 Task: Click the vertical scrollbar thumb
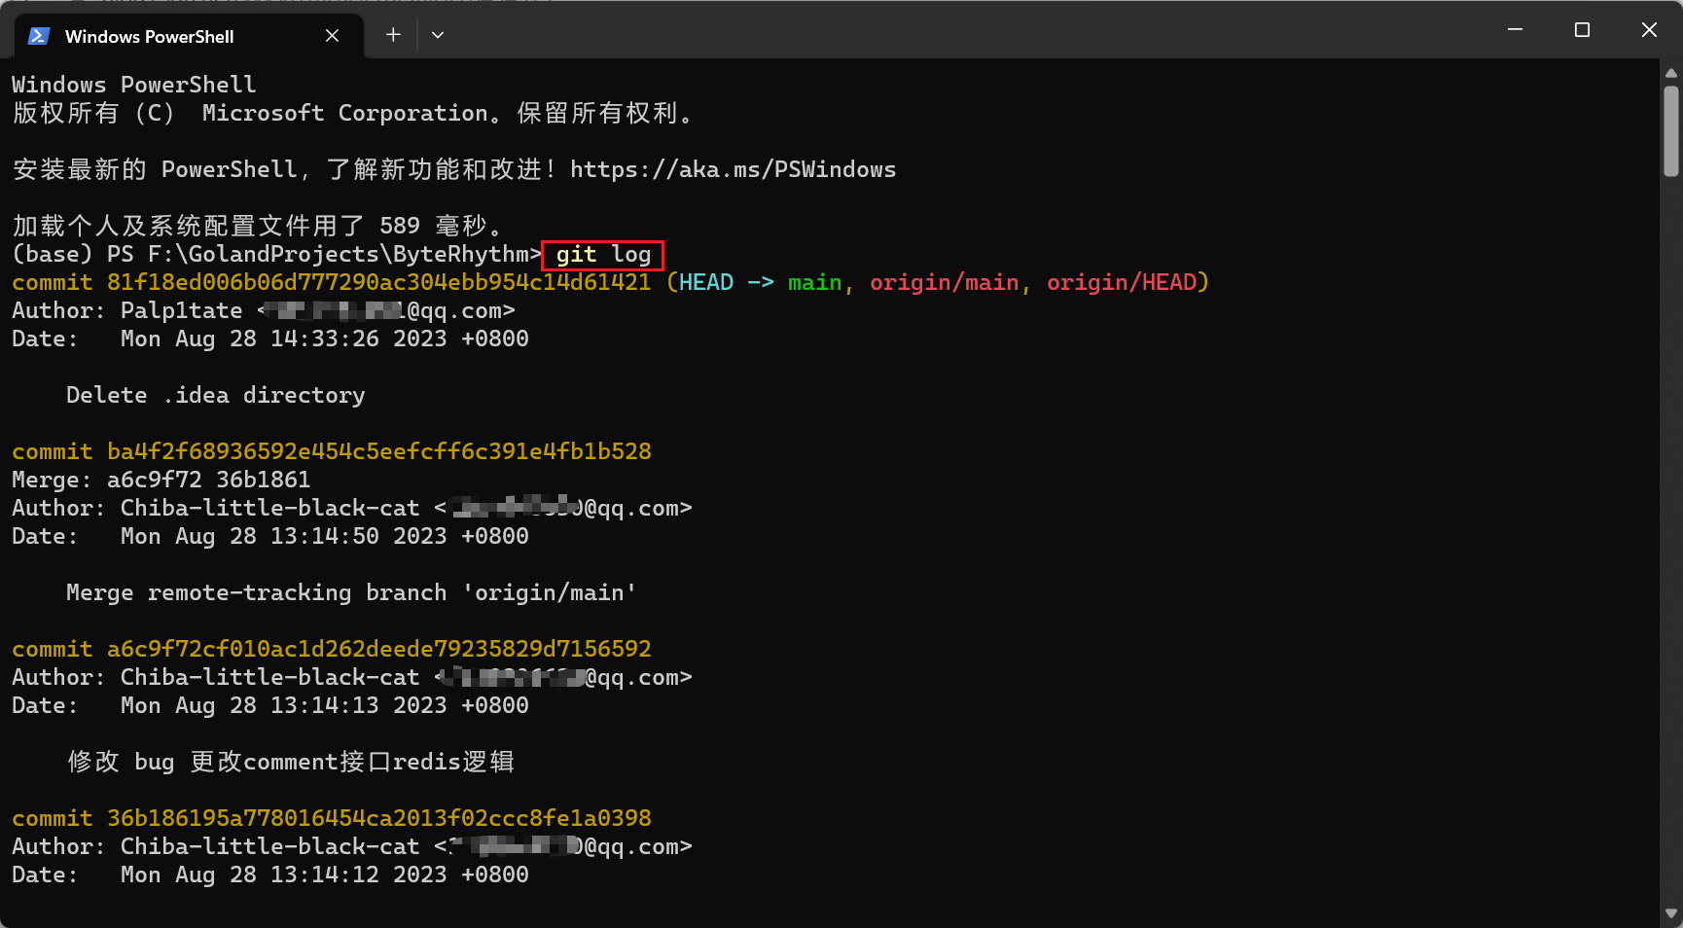pos(1671,131)
